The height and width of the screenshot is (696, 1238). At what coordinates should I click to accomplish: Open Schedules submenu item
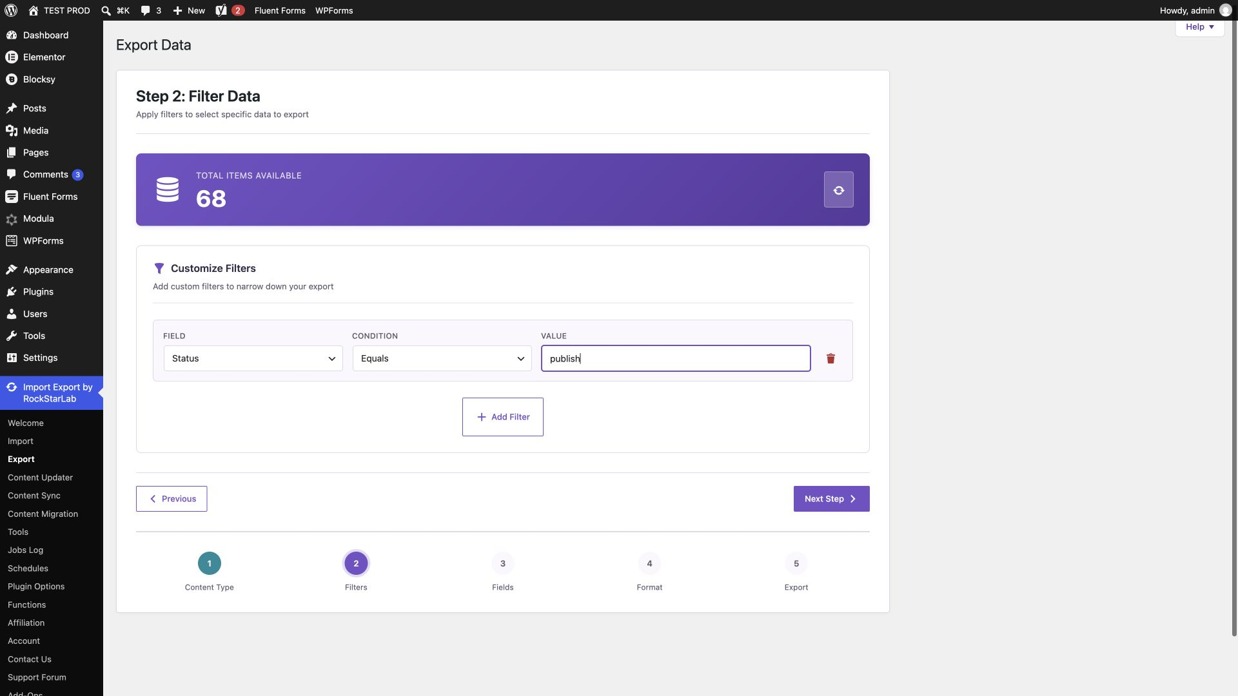click(x=28, y=568)
